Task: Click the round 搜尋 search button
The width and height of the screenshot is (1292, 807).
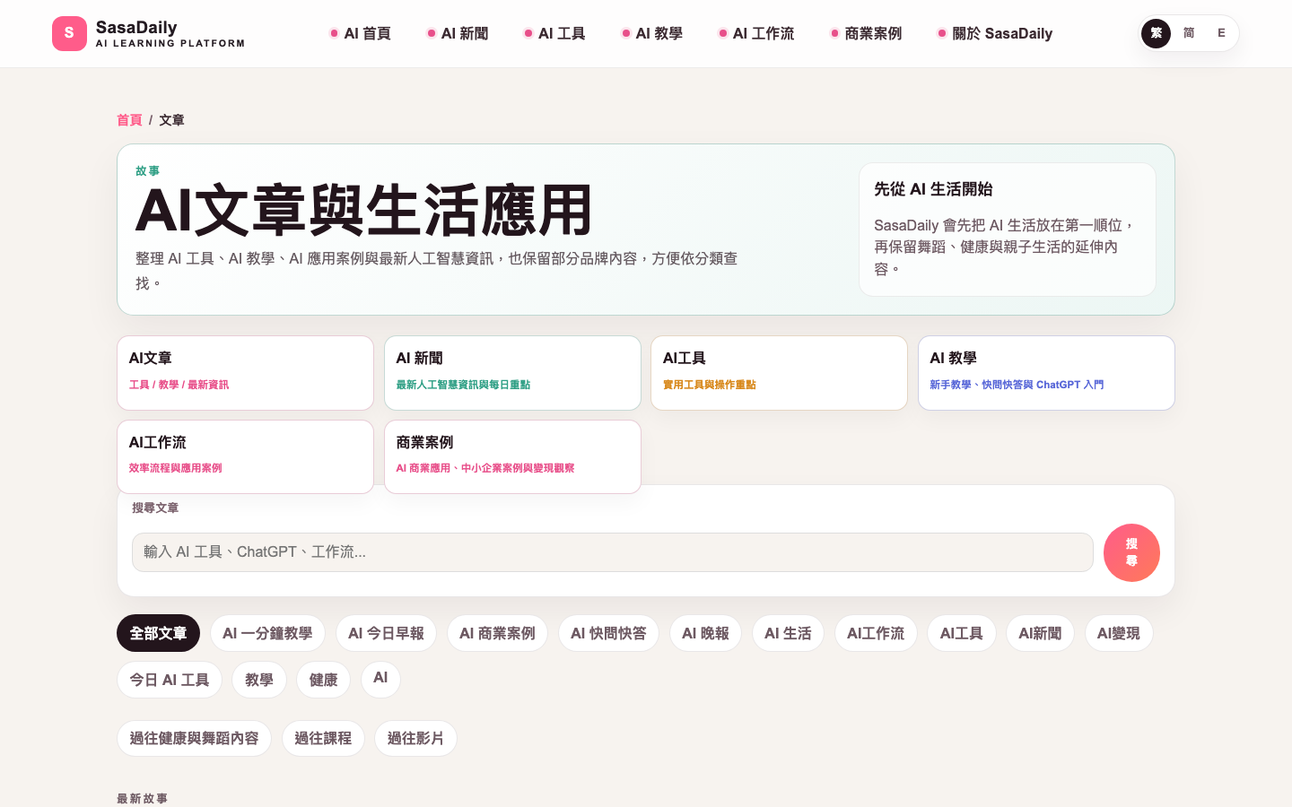Action: point(1131,552)
